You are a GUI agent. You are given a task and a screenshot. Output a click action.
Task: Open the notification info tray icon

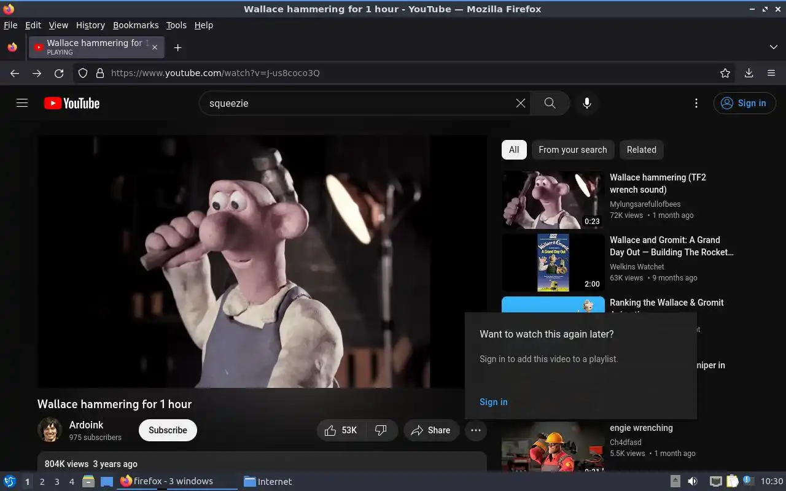click(748, 481)
